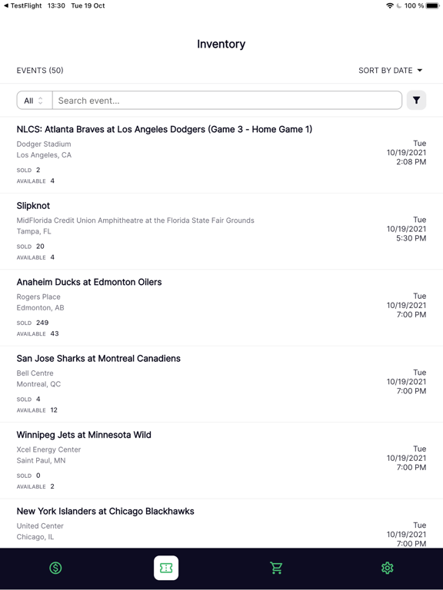Return to TestFlight via back arrow
This screenshot has height=590, width=443.
click(22, 5)
